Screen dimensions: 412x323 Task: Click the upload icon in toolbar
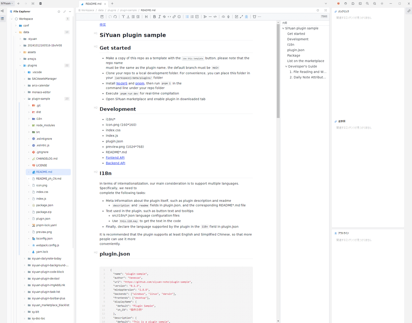[223, 16]
